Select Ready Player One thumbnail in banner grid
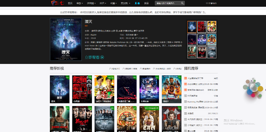 pos(202,39)
